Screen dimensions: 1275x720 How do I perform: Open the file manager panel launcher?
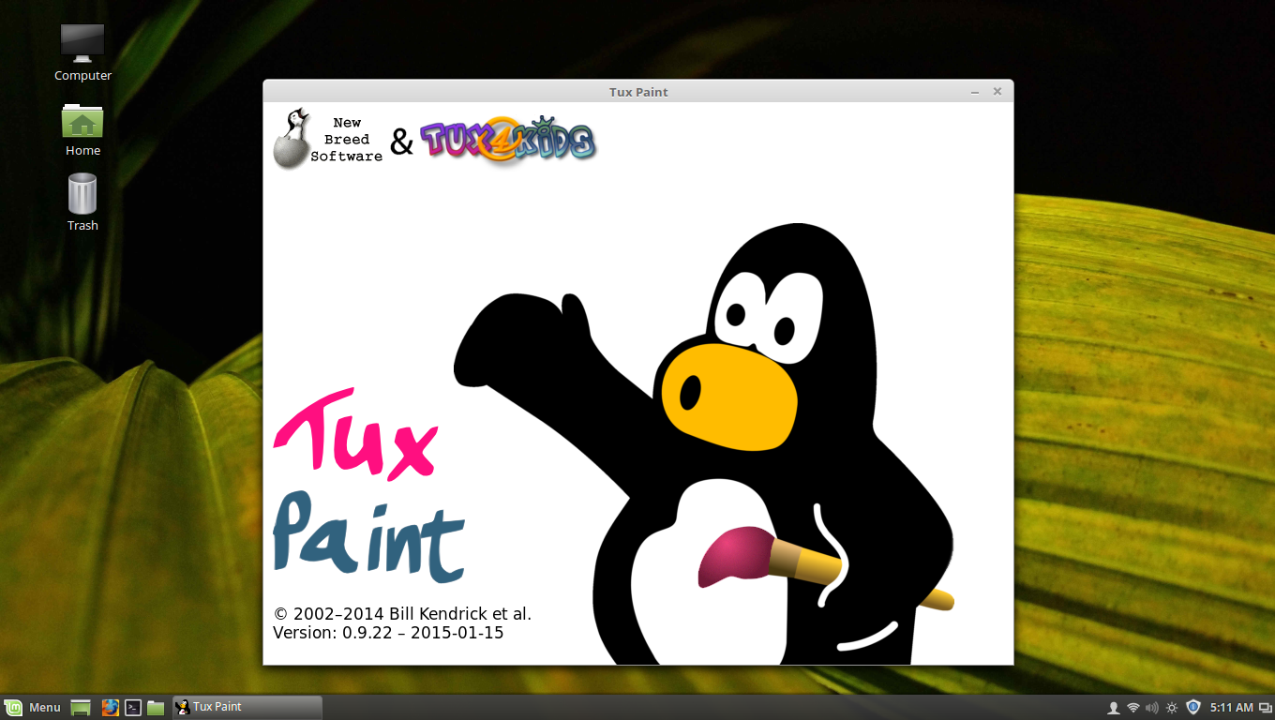pyautogui.click(x=156, y=708)
